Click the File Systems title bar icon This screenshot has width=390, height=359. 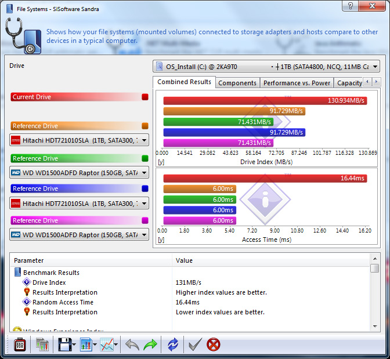click(10, 9)
